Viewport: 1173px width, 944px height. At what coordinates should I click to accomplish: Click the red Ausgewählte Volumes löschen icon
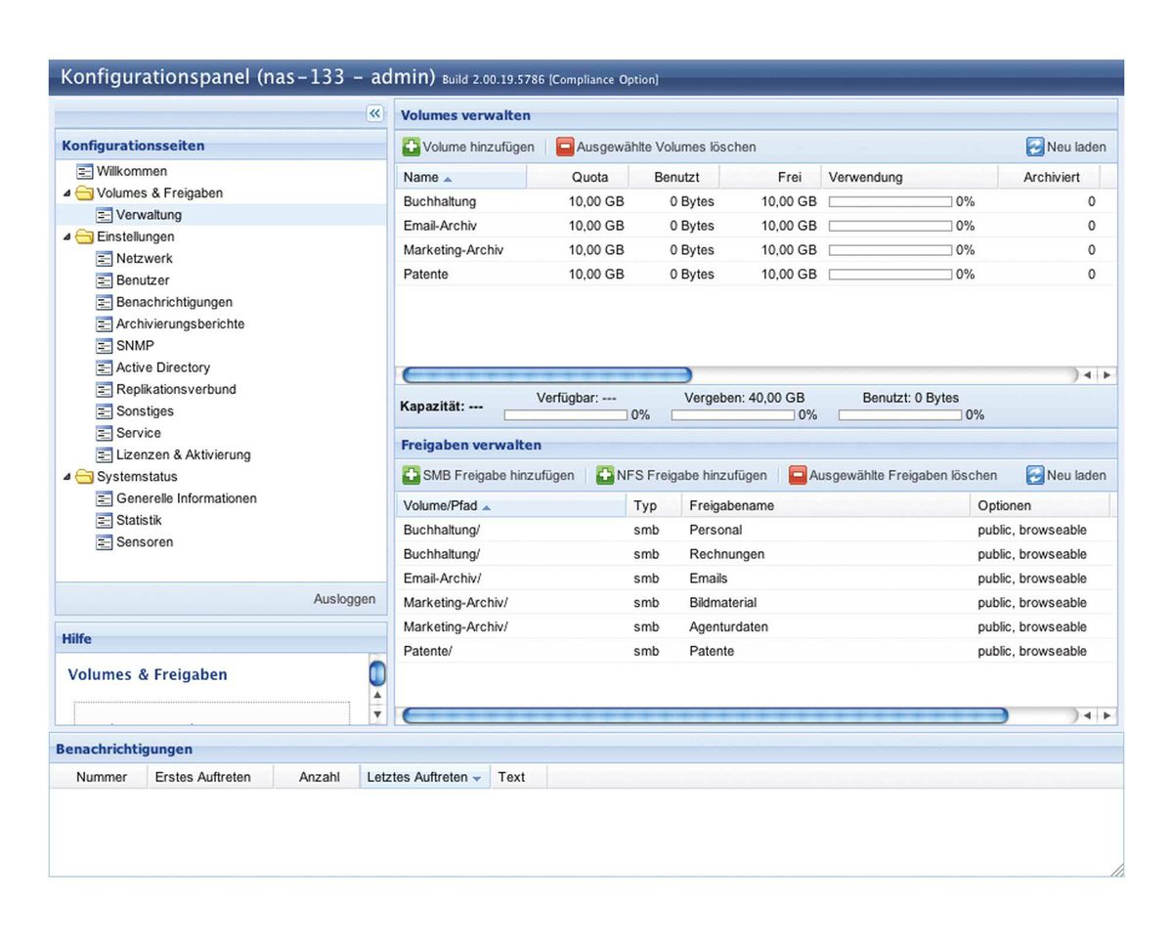tap(565, 148)
